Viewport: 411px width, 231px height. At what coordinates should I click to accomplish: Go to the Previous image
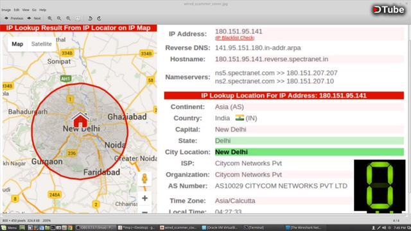coord(14,19)
